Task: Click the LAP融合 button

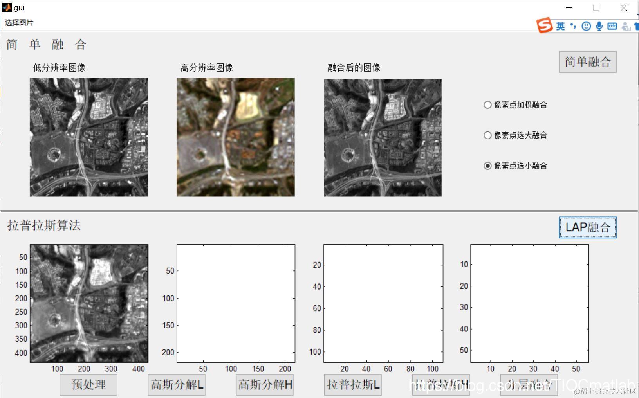Action: tap(588, 227)
